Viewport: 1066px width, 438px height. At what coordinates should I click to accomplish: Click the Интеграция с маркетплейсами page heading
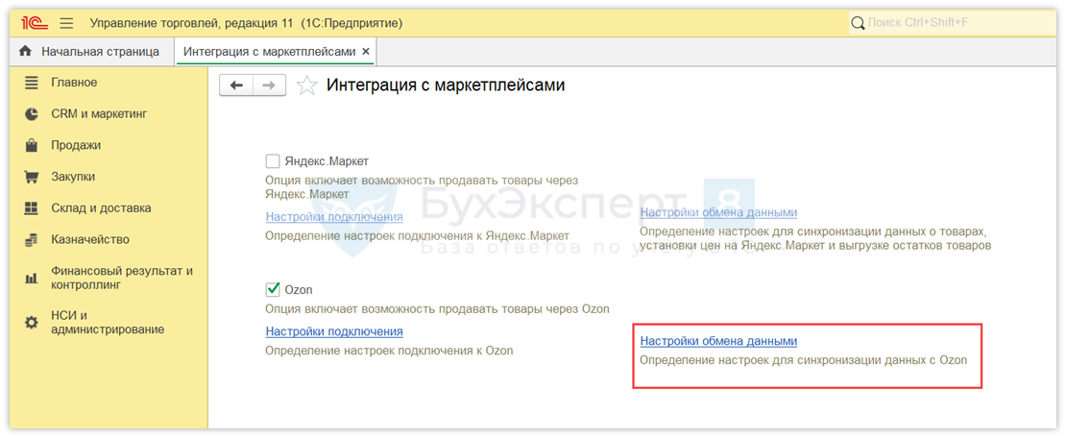pos(446,85)
